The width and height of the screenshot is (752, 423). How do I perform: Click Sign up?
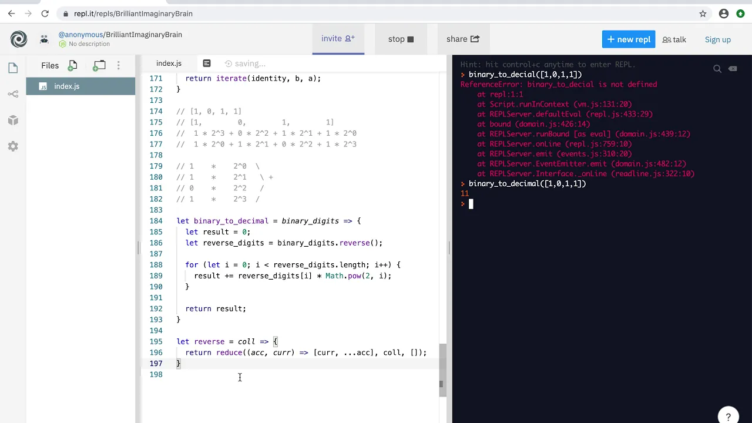point(718,39)
